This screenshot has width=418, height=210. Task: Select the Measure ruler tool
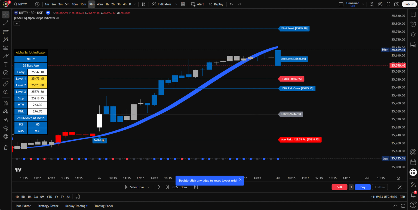(6, 83)
